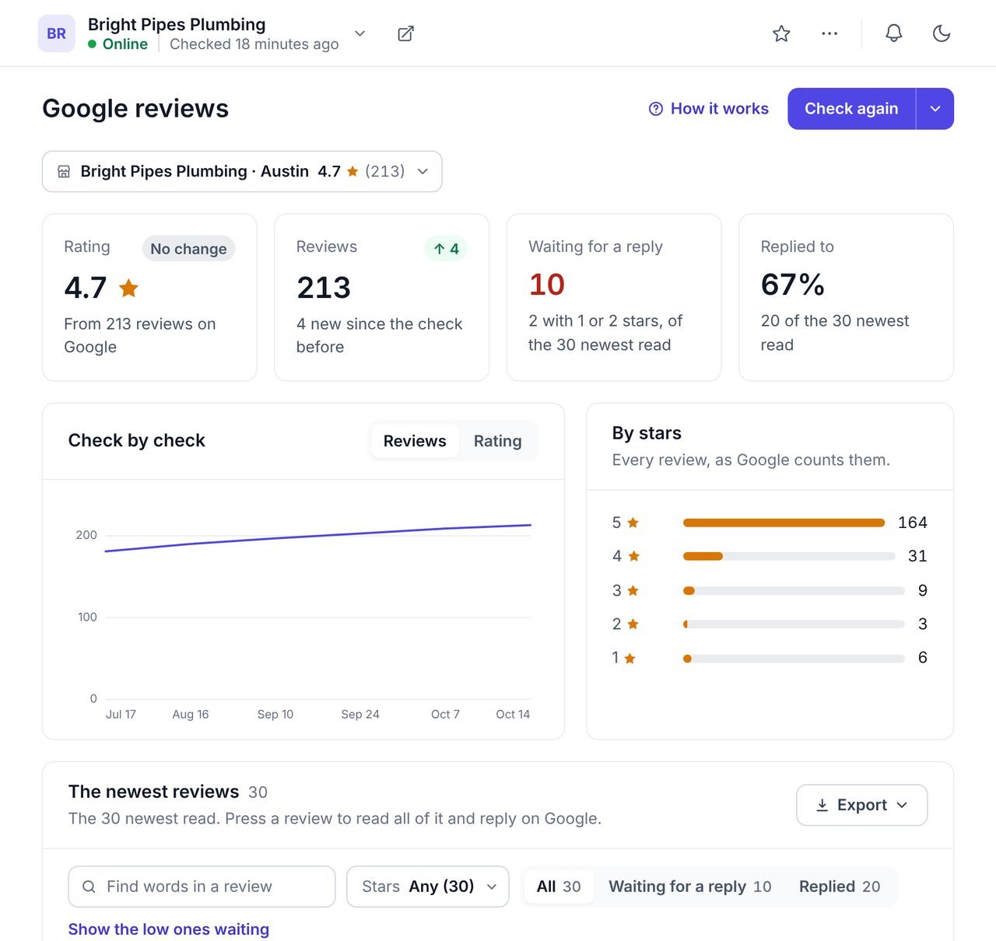Click the Check again button
This screenshot has height=941, width=996.
[851, 109]
